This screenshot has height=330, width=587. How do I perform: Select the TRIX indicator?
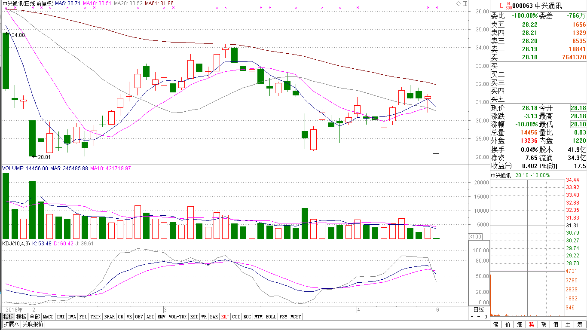(95, 317)
